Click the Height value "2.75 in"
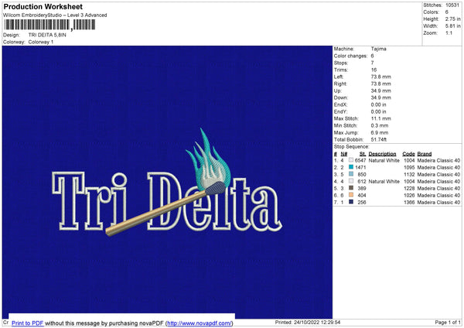This screenshot has width=464, height=328. coord(452,19)
